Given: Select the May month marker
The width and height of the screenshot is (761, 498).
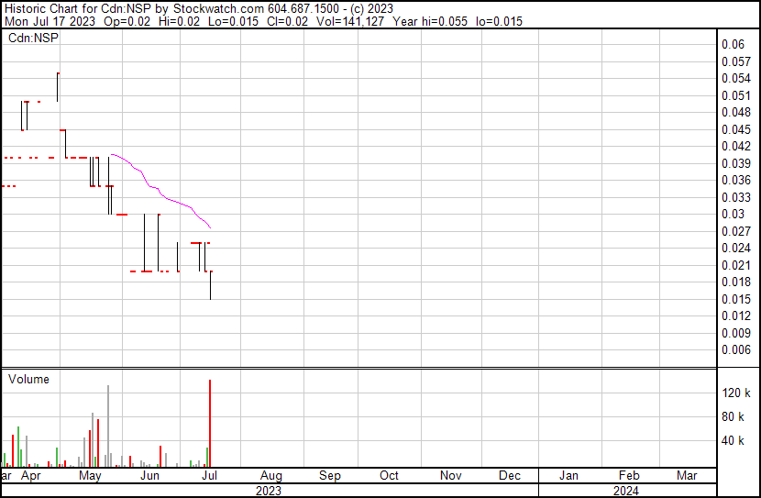Looking at the screenshot, I should click(90, 476).
